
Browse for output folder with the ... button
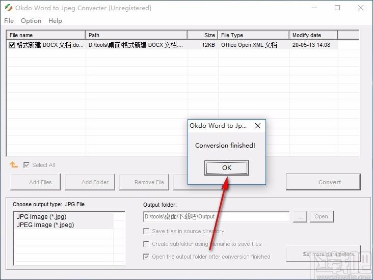pos(300,216)
